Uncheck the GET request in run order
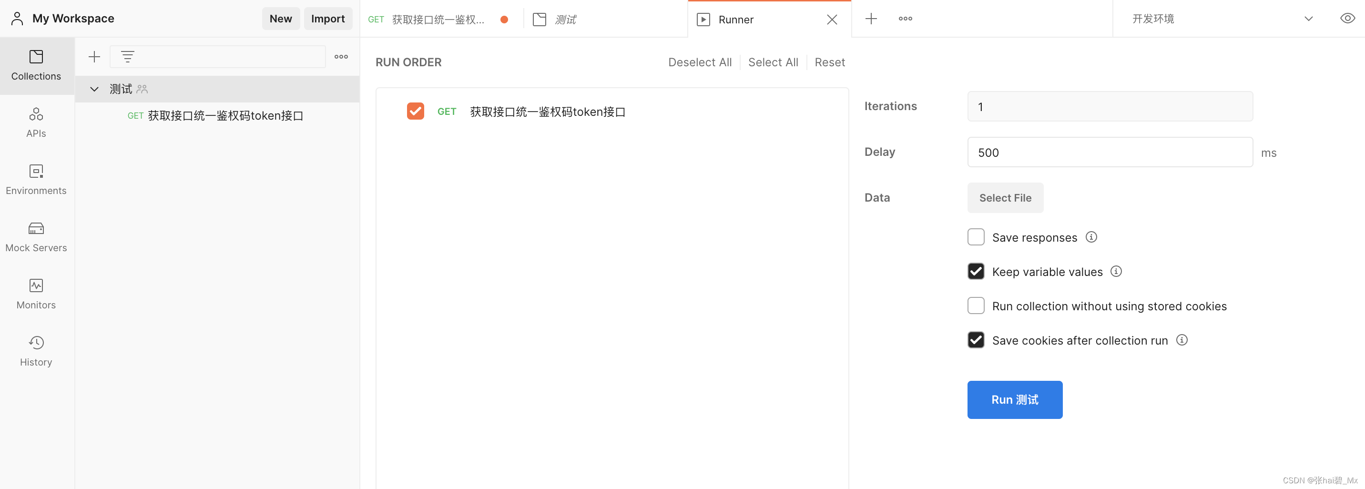Image resolution: width=1365 pixels, height=489 pixels. coord(416,111)
